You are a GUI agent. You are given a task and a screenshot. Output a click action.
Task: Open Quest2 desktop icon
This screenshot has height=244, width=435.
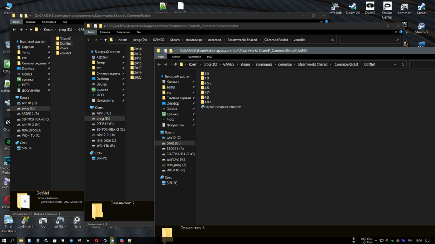click(370, 8)
